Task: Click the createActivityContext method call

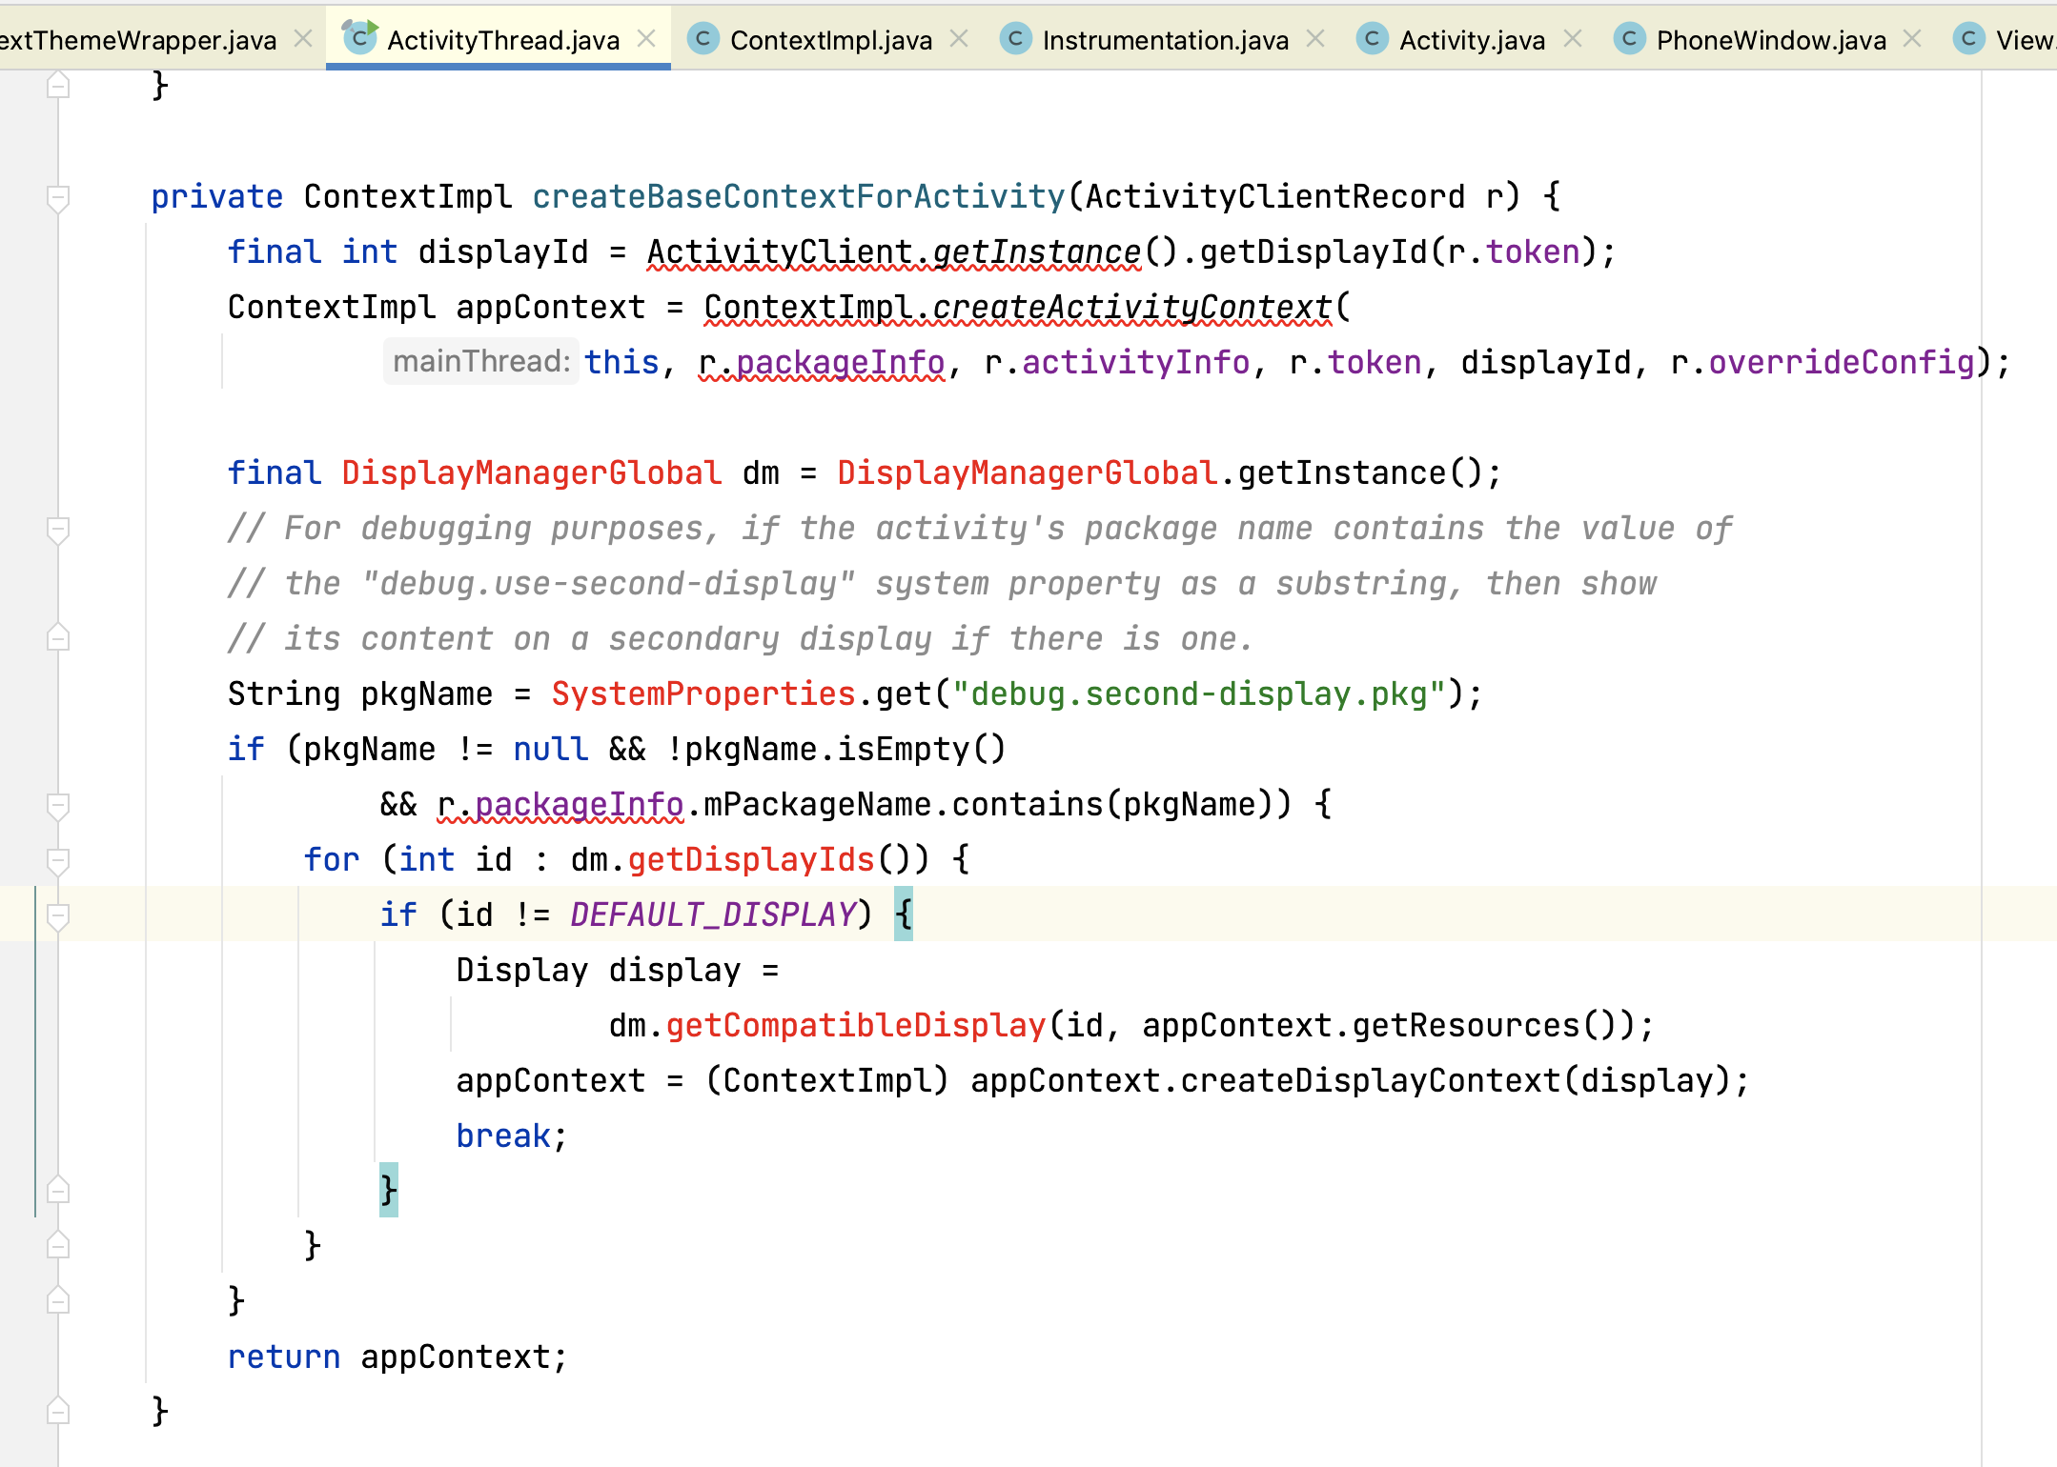Action: (1130, 307)
